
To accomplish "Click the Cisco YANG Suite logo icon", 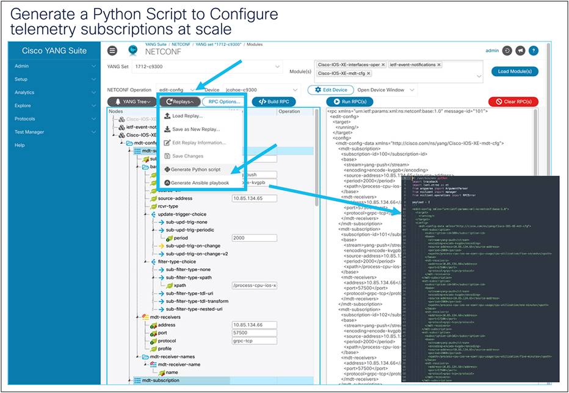I will [133, 50].
